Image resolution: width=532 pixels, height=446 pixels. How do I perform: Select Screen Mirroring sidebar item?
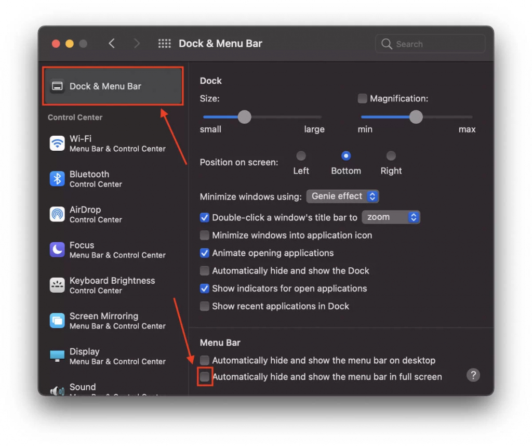pos(113,321)
